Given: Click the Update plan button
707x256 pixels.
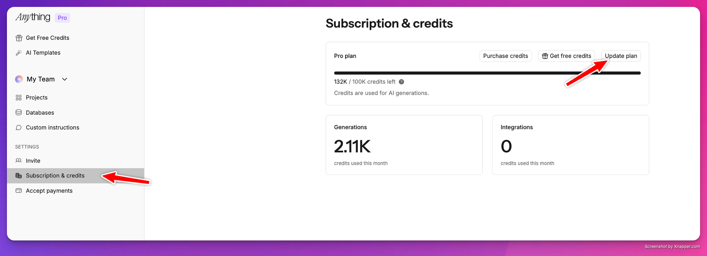Looking at the screenshot, I should (x=621, y=56).
